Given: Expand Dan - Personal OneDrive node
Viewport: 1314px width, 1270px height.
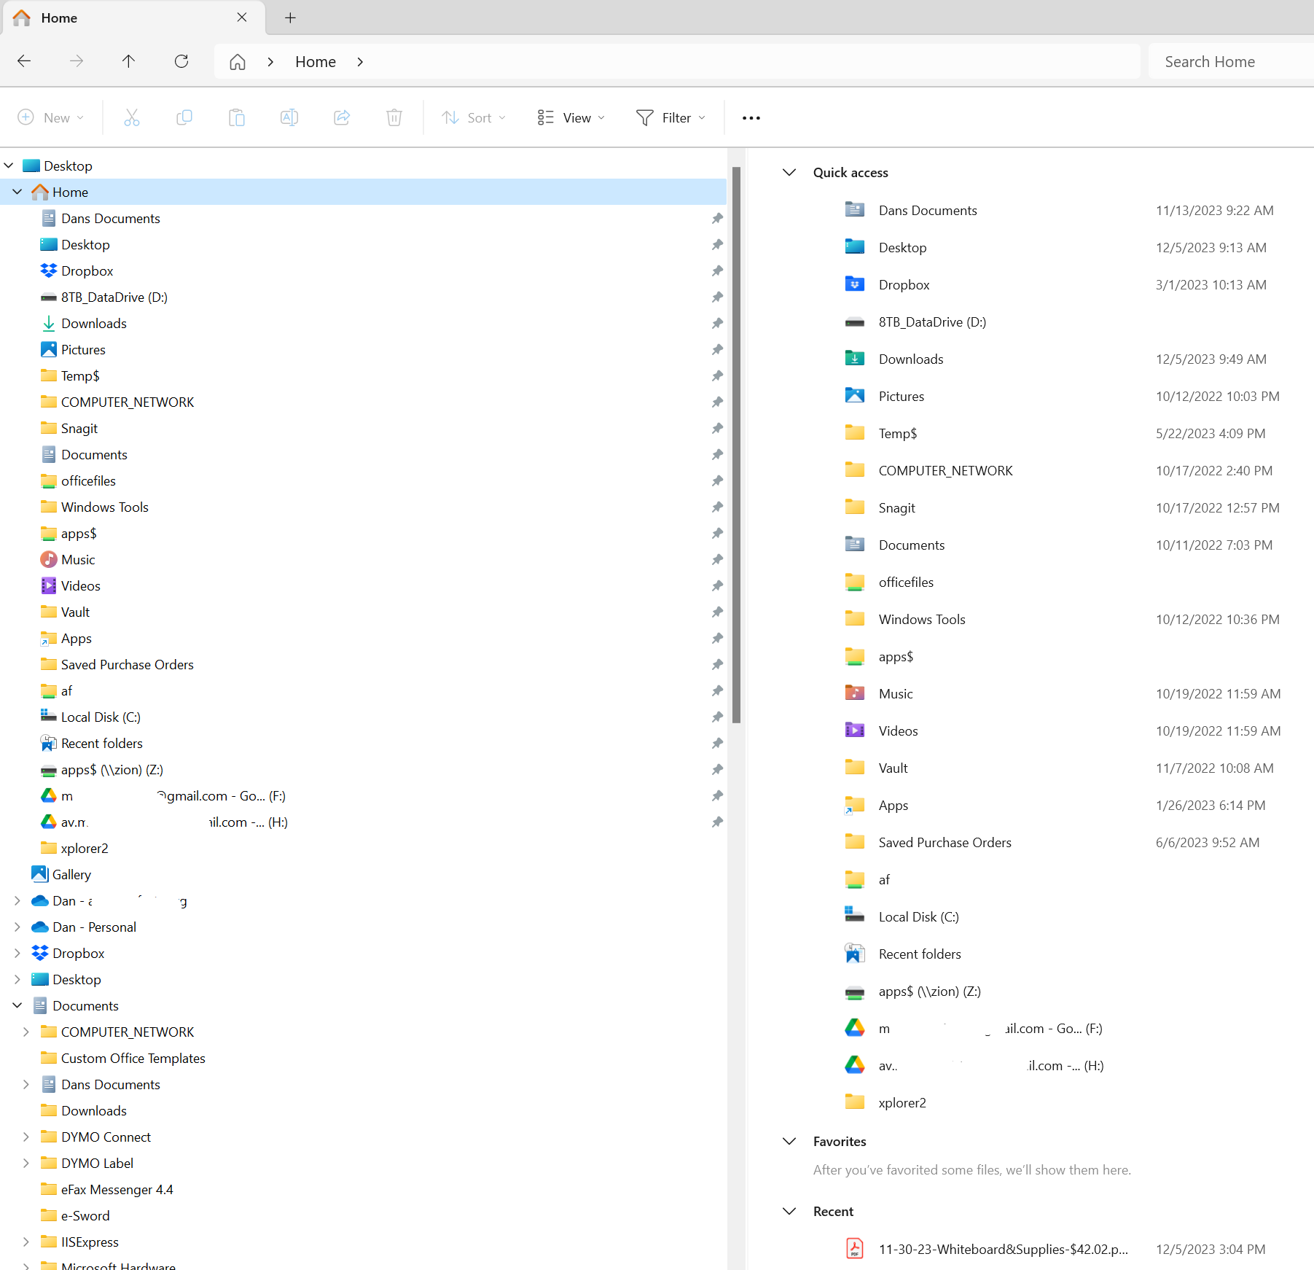Looking at the screenshot, I should click(x=17, y=927).
